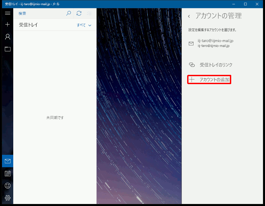Open the feedback smiley icon
Screen dimensions: 265x206
pyautogui.click(x=8, y=186)
